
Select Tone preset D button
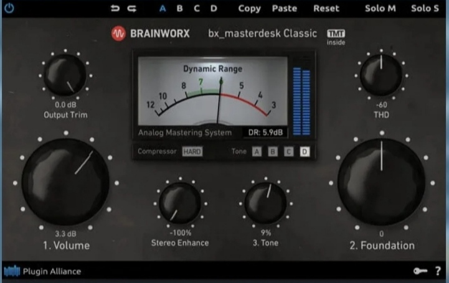click(x=305, y=152)
